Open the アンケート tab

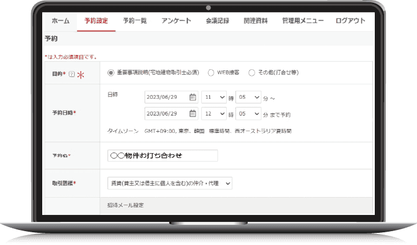click(x=177, y=21)
